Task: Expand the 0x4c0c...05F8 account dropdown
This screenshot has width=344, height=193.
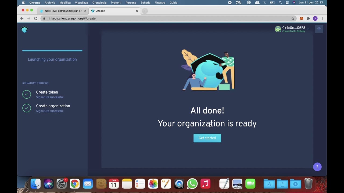Action: point(308,29)
